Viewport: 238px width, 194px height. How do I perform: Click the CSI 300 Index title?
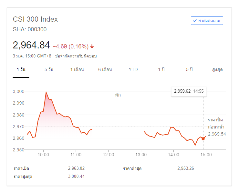(35, 19)
